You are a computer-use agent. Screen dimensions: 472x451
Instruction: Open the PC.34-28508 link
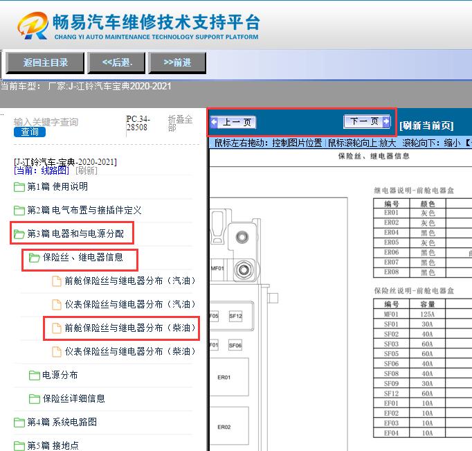pyautogui.click(x=138, y=123)
